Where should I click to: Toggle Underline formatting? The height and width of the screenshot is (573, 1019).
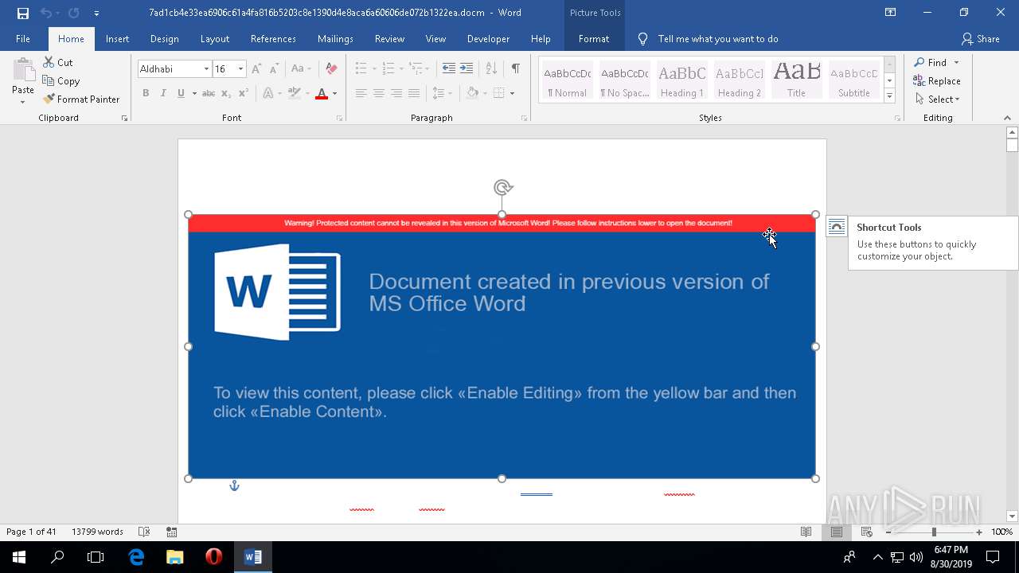click(181, 93)
